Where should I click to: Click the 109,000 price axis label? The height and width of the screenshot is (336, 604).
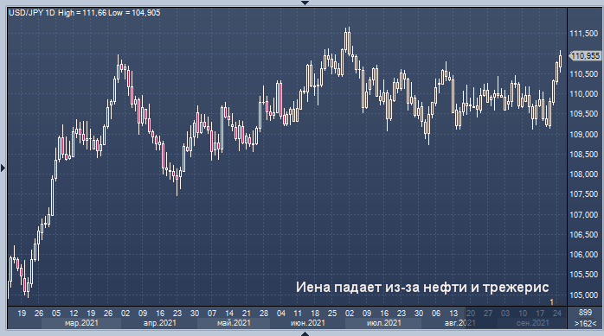click(x=584, y=134)
